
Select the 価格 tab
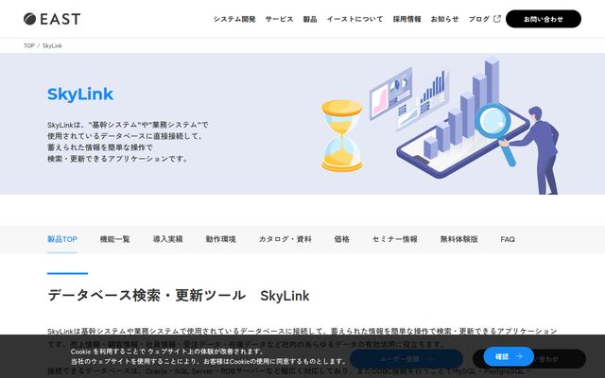(x=342, y=239)
